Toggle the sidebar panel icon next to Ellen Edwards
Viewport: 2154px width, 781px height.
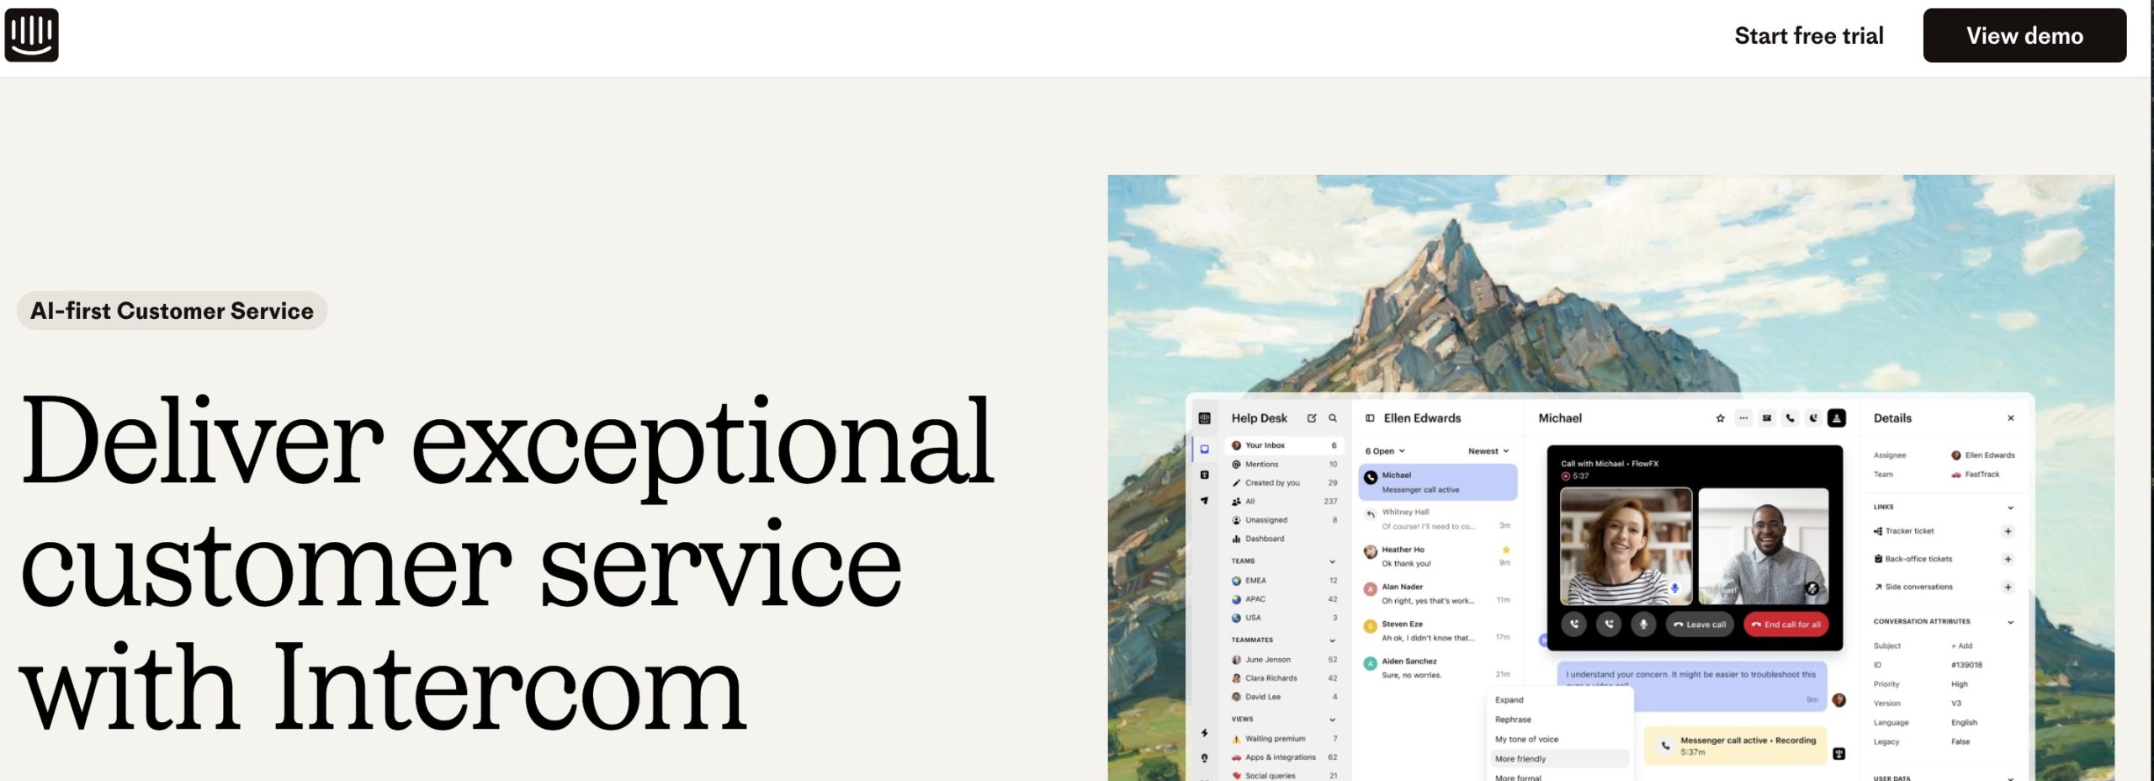pos(1370,418)
